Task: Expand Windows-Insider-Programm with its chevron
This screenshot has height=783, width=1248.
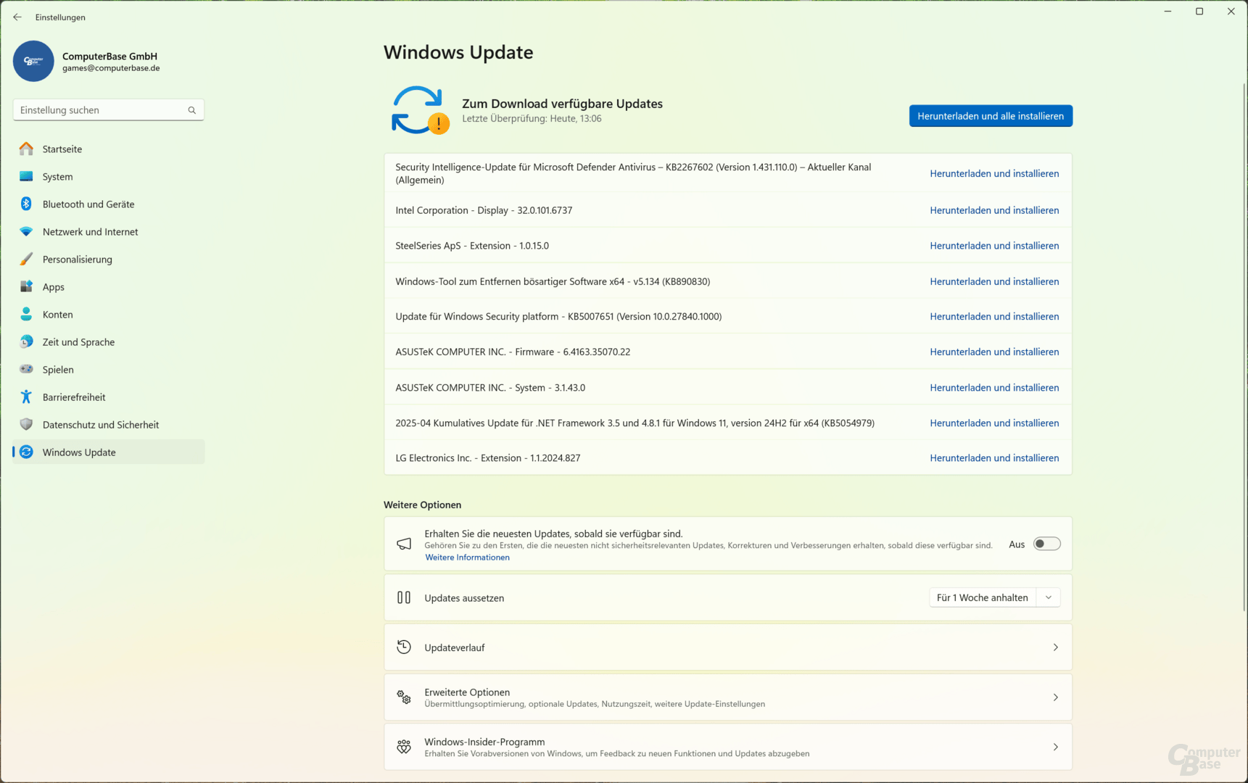Action: click(x=1056, y=747)
